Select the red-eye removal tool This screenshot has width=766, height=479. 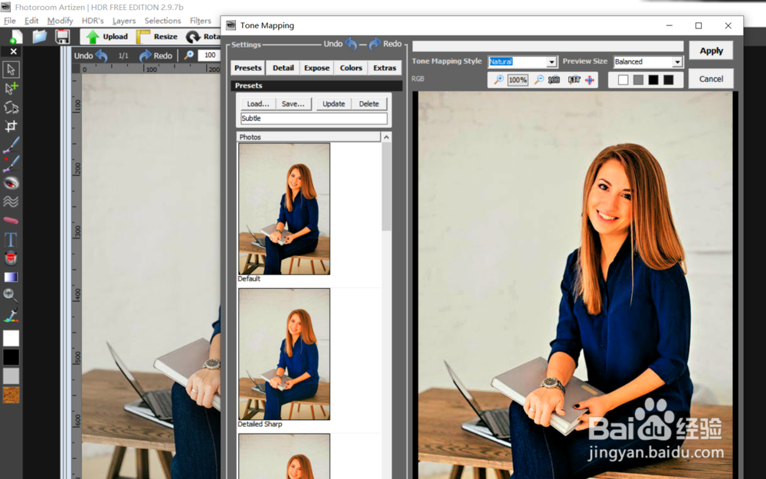(x=11, y=183)
